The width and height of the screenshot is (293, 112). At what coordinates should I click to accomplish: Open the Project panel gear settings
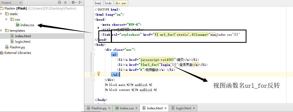point(73,3)
